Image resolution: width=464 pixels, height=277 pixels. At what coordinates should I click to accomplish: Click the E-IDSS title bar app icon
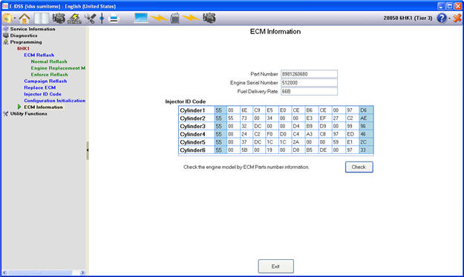click(5, 6)
